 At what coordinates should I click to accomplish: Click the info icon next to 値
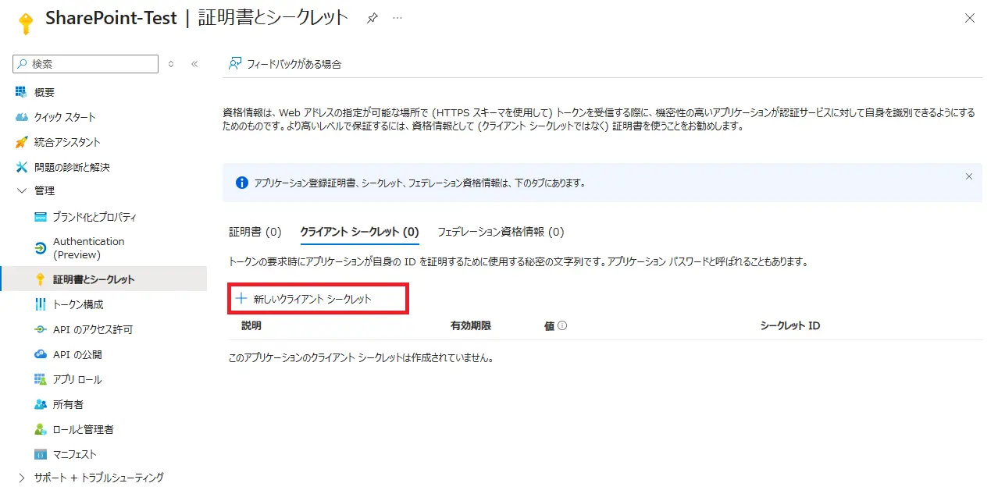(x=562, y=326)
